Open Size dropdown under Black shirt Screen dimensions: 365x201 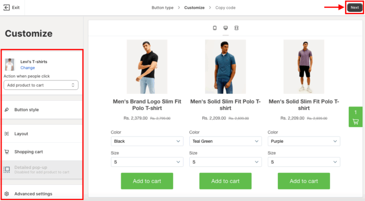(x=147, y=162)
